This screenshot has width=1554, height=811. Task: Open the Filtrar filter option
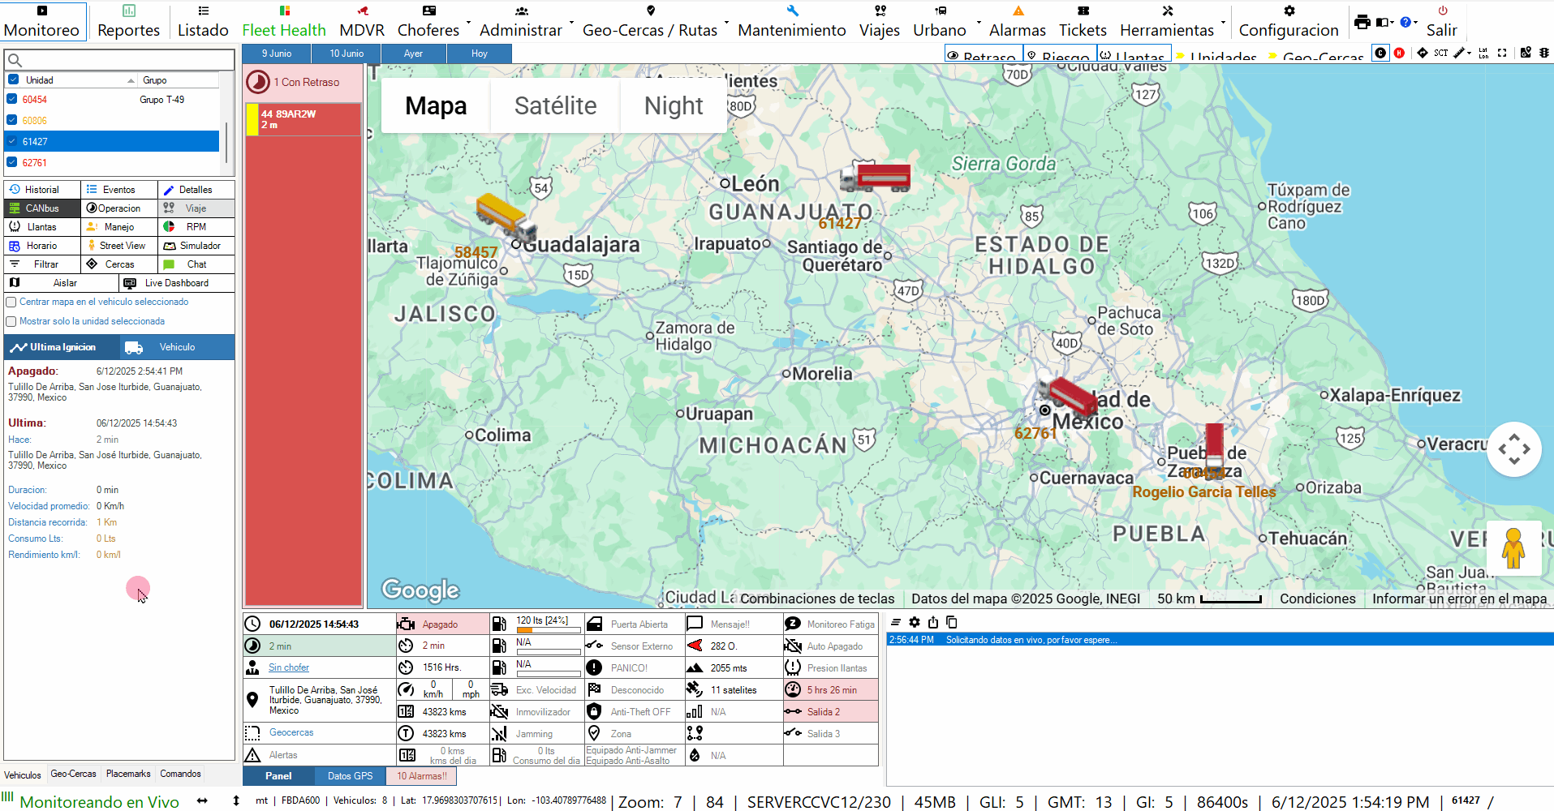[x=42, y=264]
